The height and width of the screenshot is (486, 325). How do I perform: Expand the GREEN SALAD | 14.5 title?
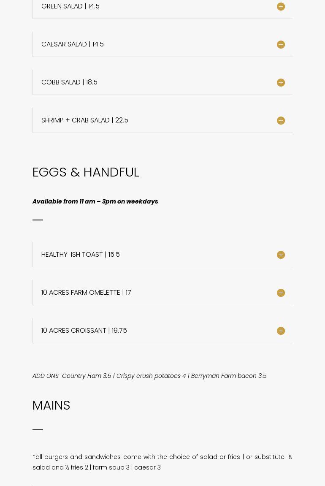[70, 6]
